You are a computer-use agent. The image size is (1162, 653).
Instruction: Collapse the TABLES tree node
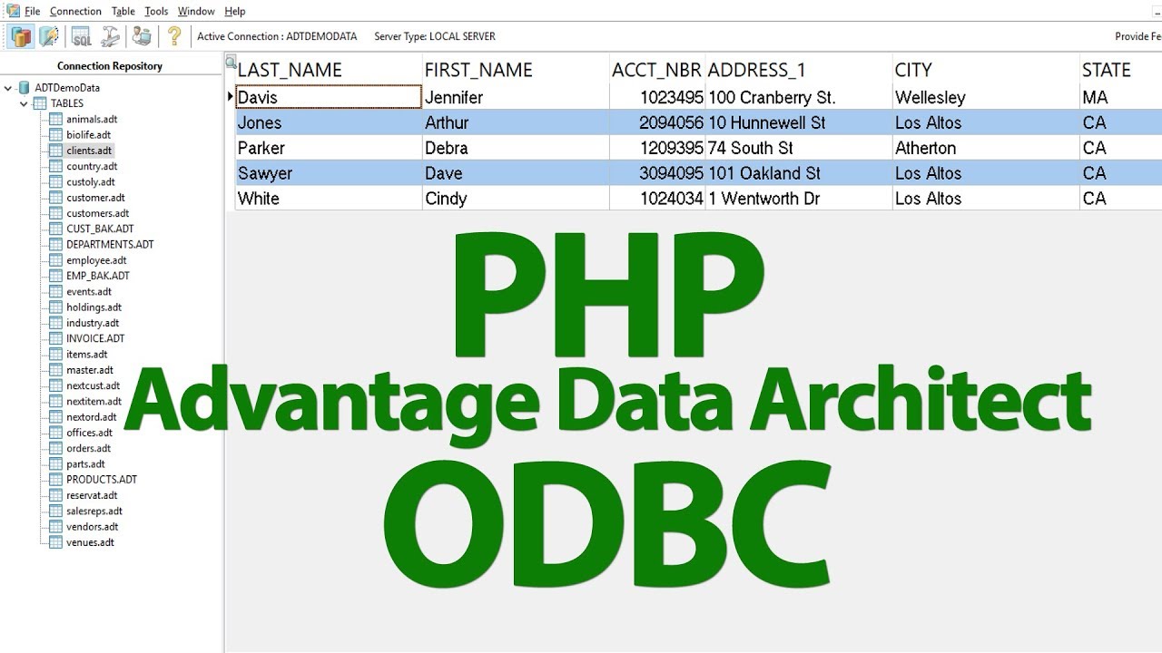25,103
